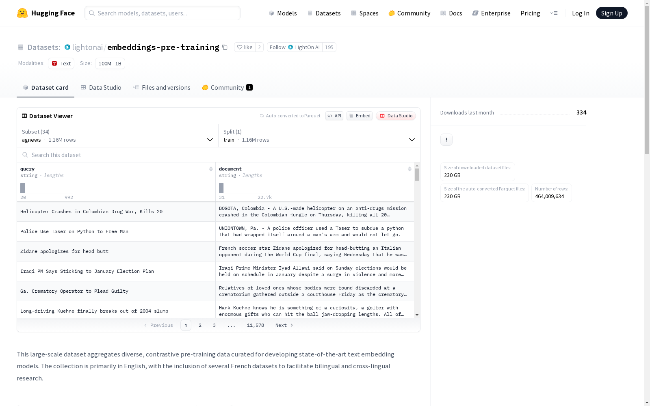Viewport: 650px width, 406px height.
Task: Select the 'UNIONTOWN, Pa.' document cell
Action: pyautogui.click(x=315, y=231)
